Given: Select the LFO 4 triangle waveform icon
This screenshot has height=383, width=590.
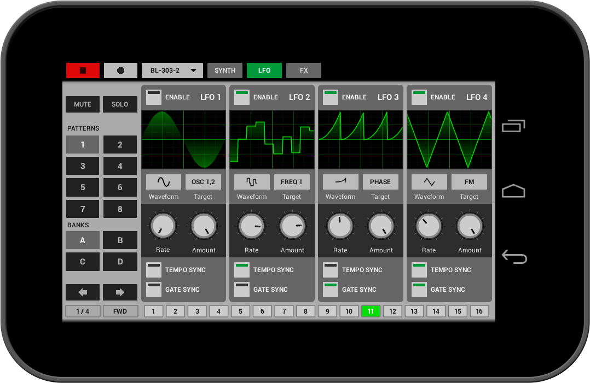Looking at the screenshot, I should click(x=429, y=182).
